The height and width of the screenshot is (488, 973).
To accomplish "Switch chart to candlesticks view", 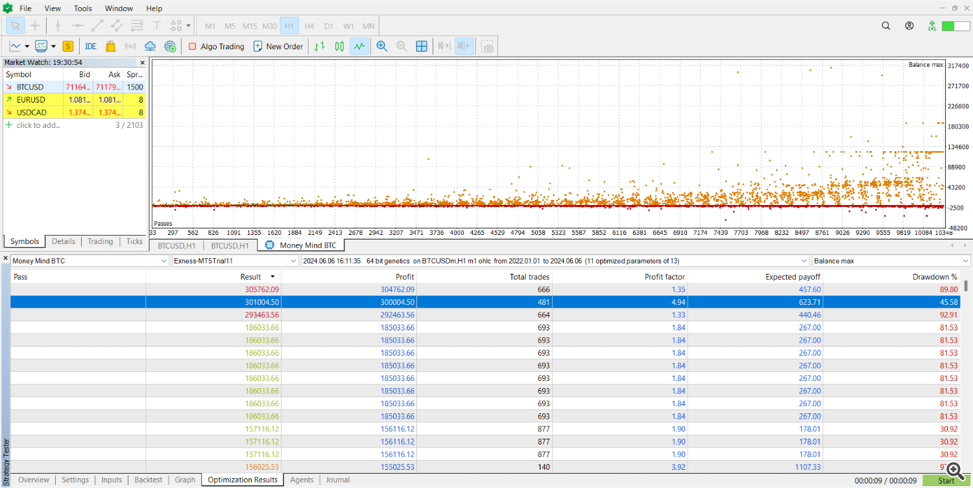I will coord(339,46).
